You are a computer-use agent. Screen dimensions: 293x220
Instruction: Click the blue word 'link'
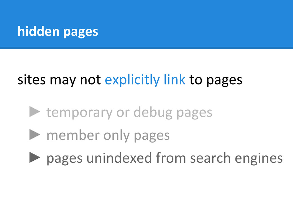(175, 79)
